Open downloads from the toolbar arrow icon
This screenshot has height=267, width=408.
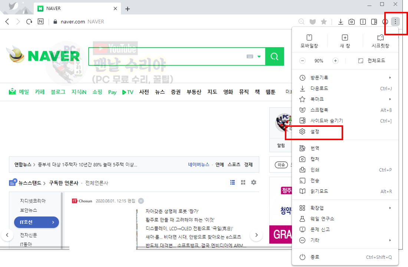coord(340,22)
